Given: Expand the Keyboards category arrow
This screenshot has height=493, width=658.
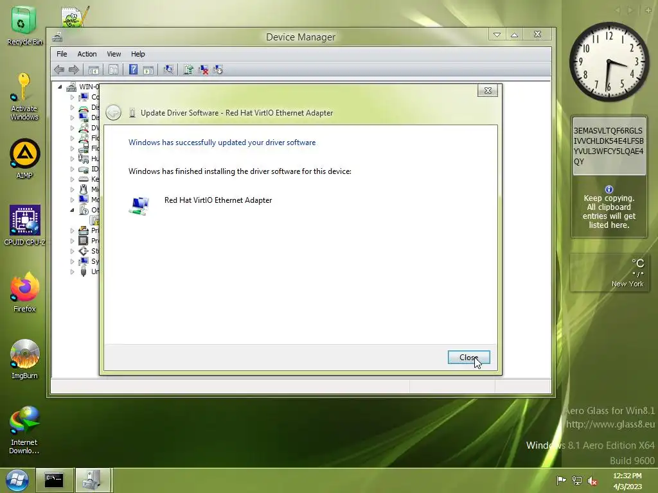Looking at the screenshot, I should tap(72, 179).
